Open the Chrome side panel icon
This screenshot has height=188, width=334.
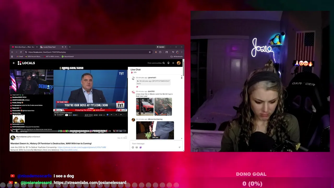(166, 52)
